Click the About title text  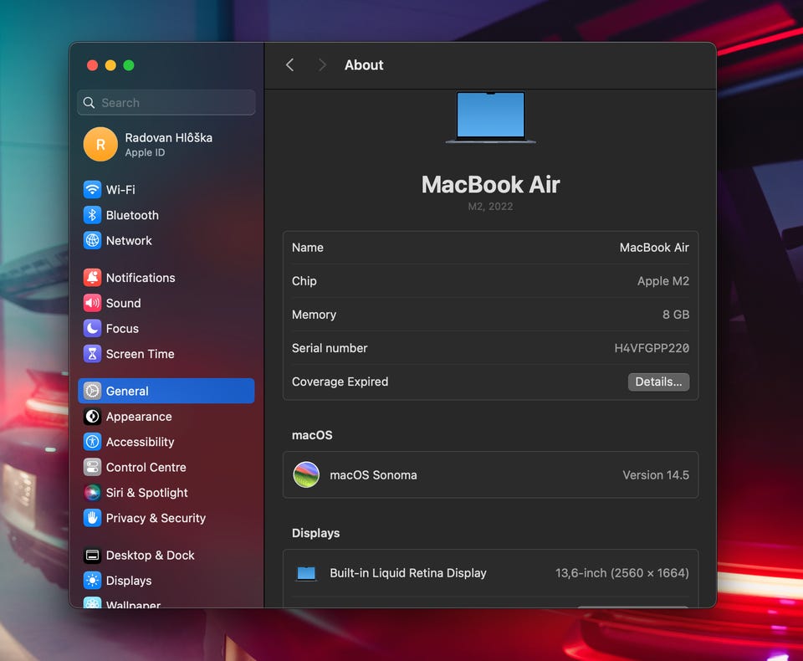coord(364,65)
